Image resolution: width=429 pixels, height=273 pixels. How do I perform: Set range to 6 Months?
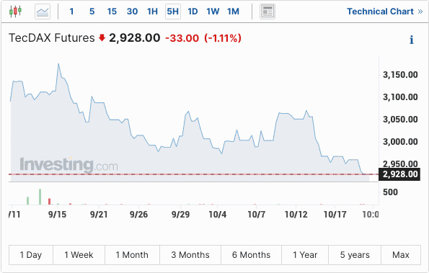(x=251, y=255)
